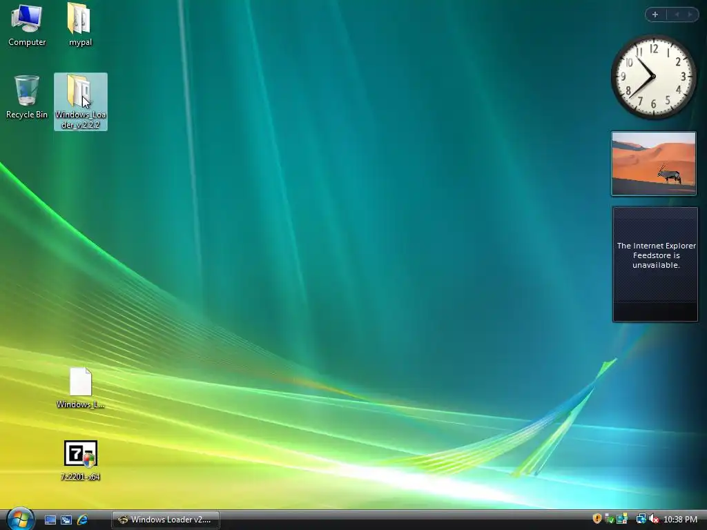
Task: Click Show Desktop in Quick Launch
Action: (x=50, y=520)
